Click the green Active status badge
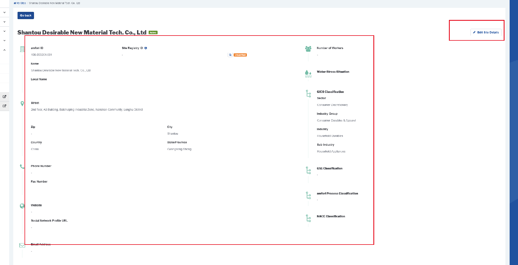518x265 pixels. pyautogui.click(x=153, y=33)
